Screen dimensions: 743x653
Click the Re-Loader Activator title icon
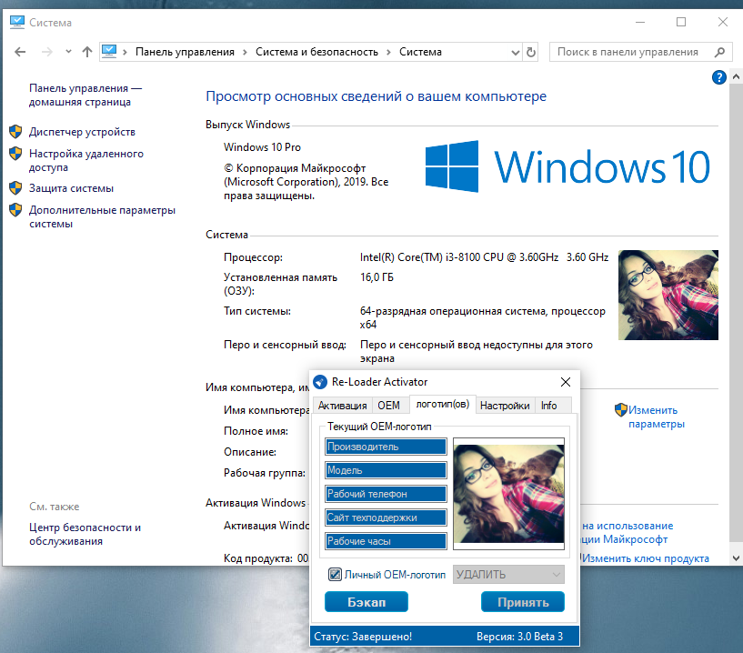point(320,381)
